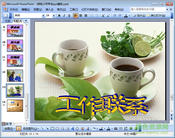Toggle Italic formatting
The height and width of the screenshot is (138, 175).
point(64,15)
